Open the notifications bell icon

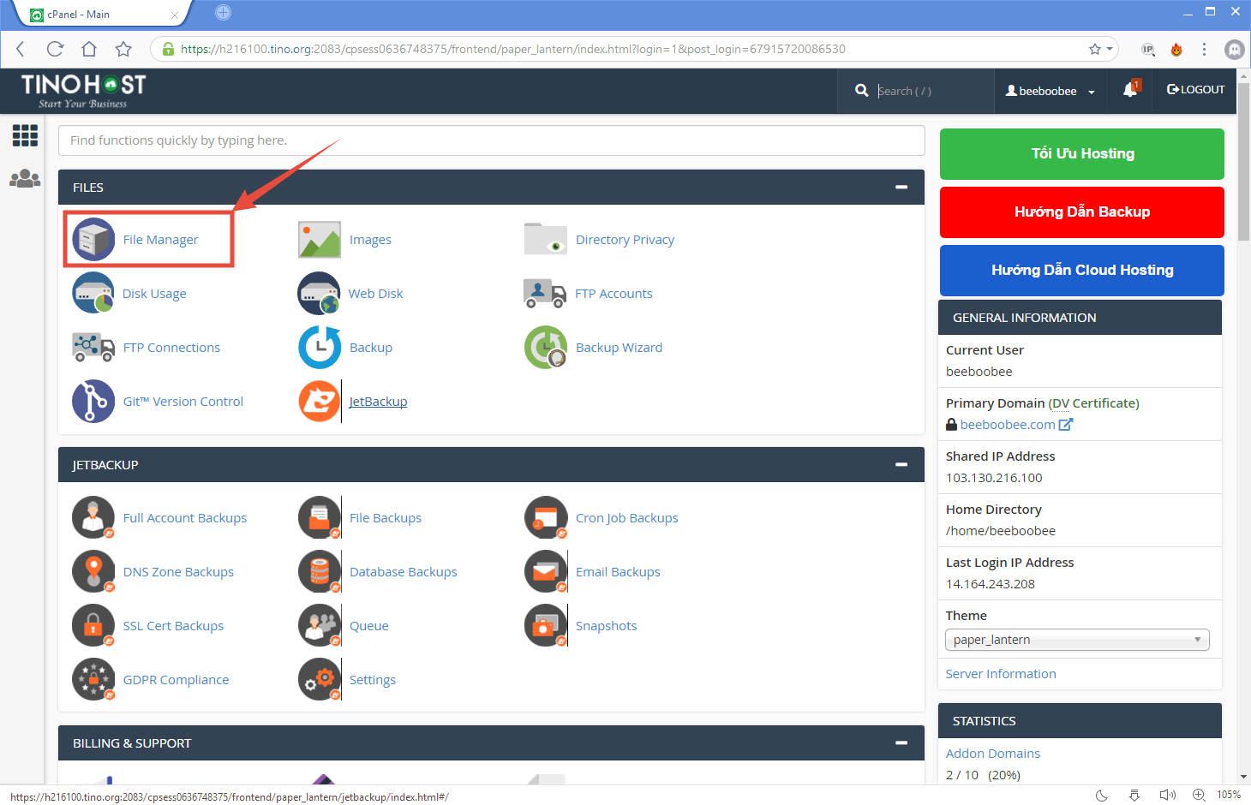[x=1131, y=89]
